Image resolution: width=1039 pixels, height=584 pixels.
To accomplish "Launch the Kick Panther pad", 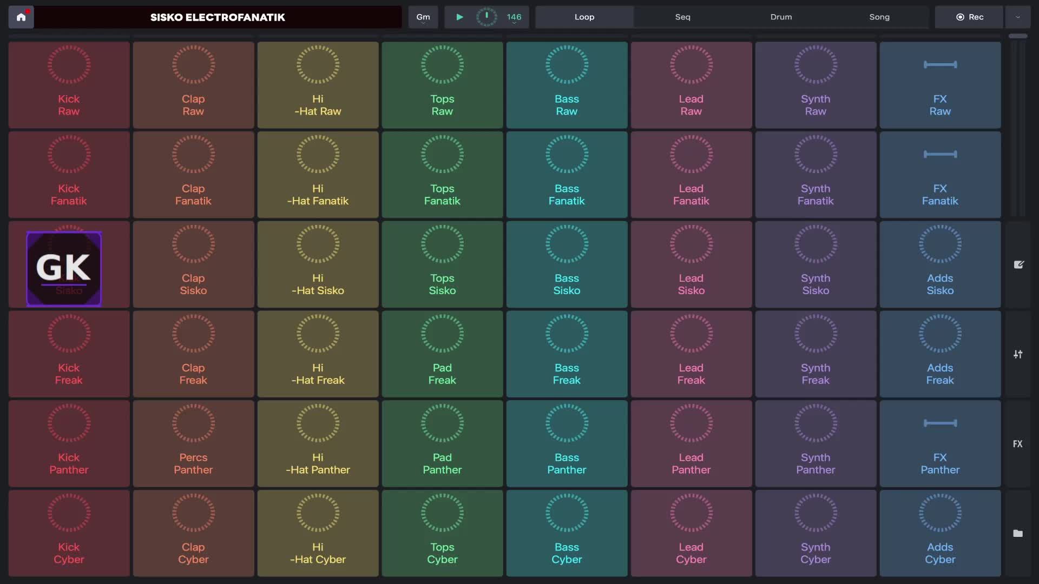I will click(69, 444).
